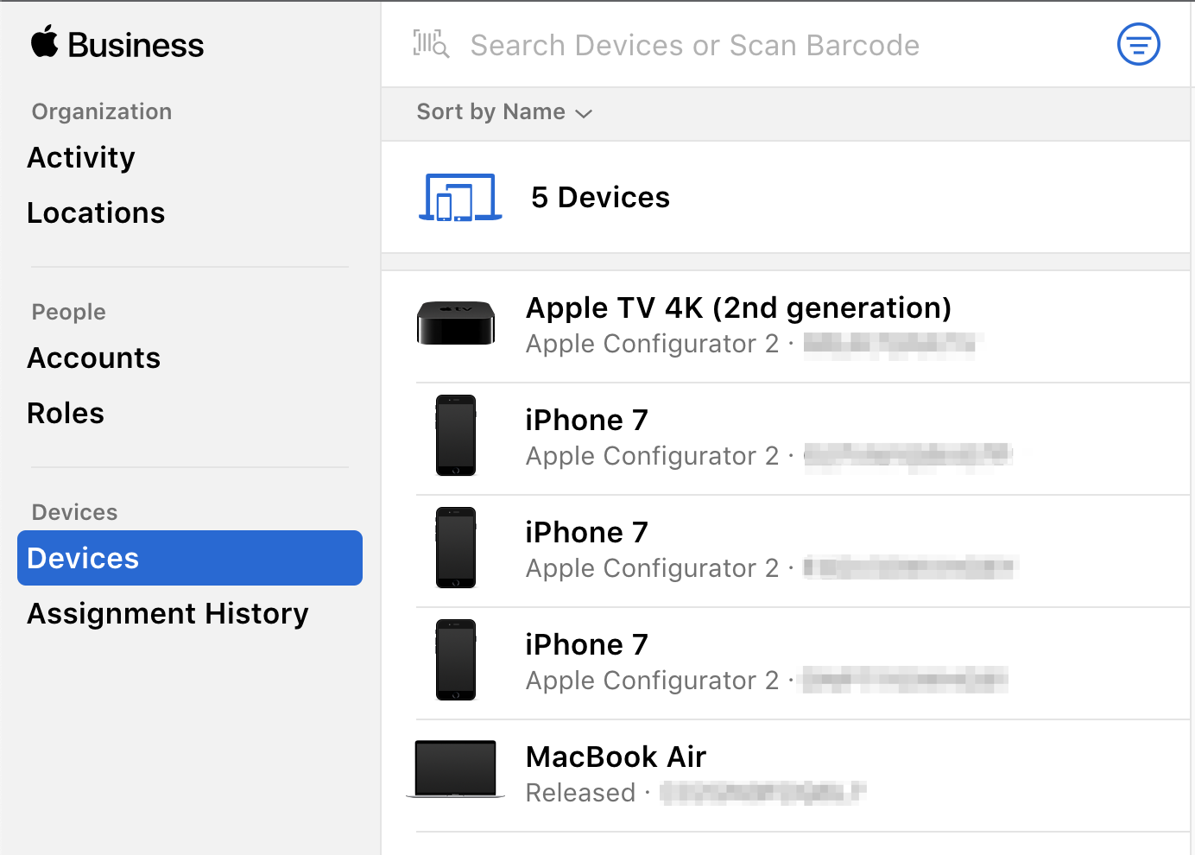Screen dimensions: 1195x855
Task: Select the Apple TV 4K device thumbnail
Action: pos(455,324)
